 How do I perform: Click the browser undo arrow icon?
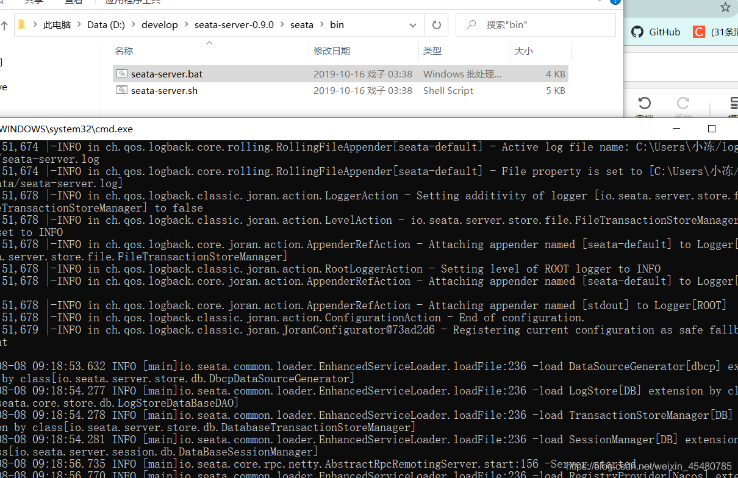click(645, 102)
